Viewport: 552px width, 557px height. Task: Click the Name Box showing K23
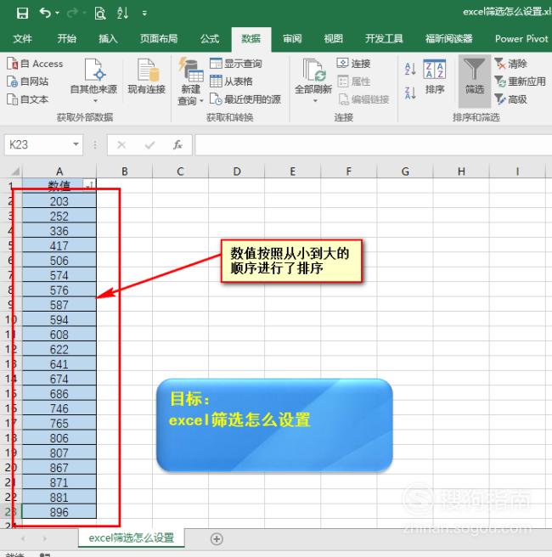coord(37,144)
